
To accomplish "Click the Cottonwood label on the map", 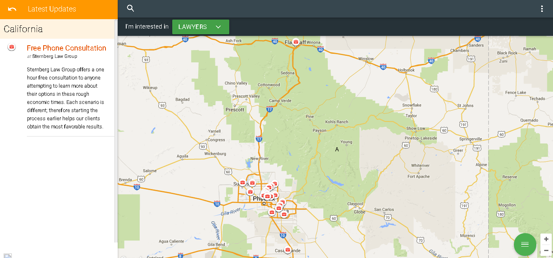I will coord(269,85).
